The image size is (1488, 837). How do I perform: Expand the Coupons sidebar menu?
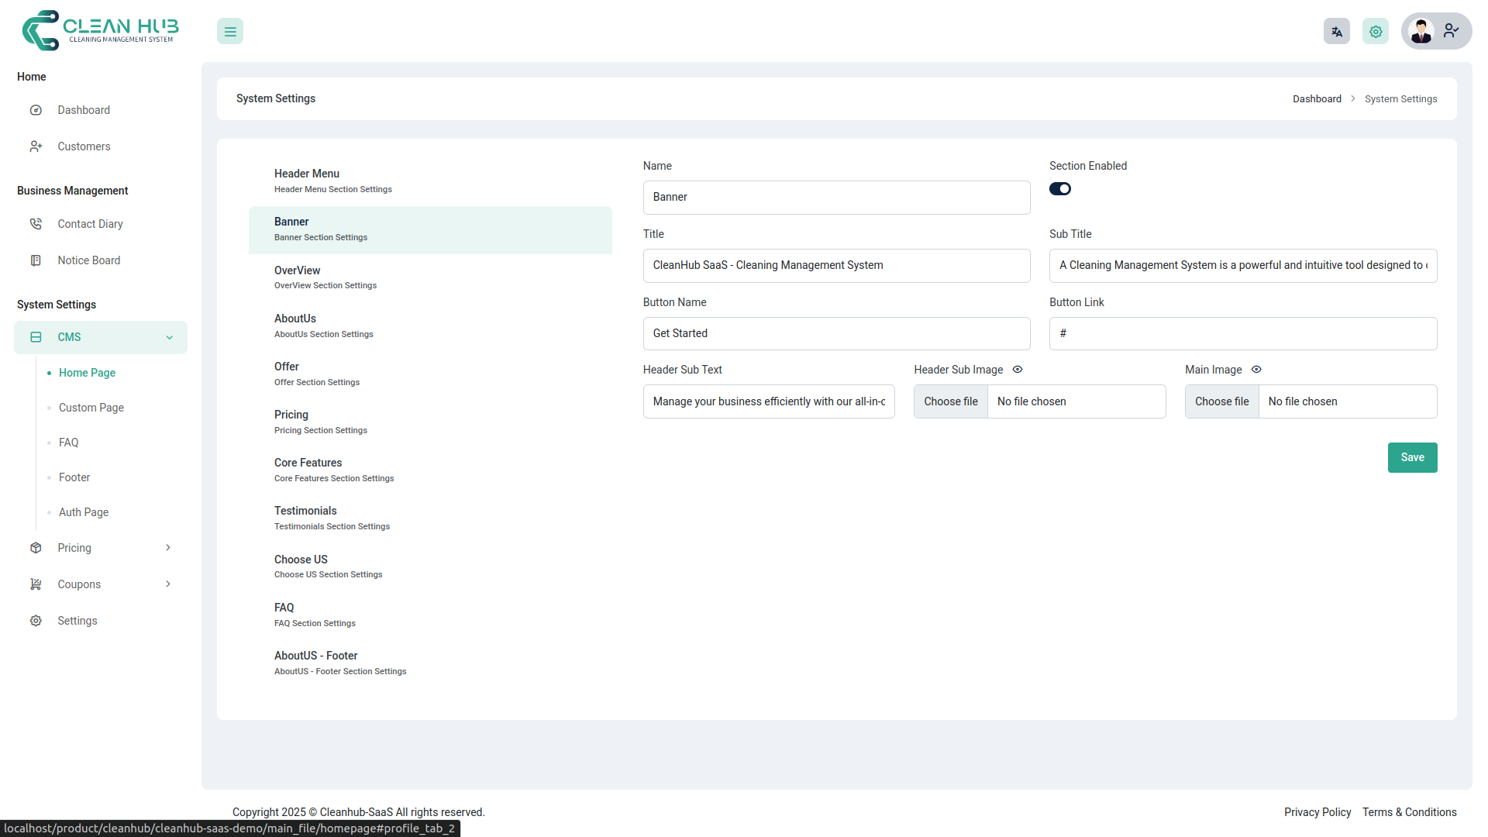click(168, 584)
